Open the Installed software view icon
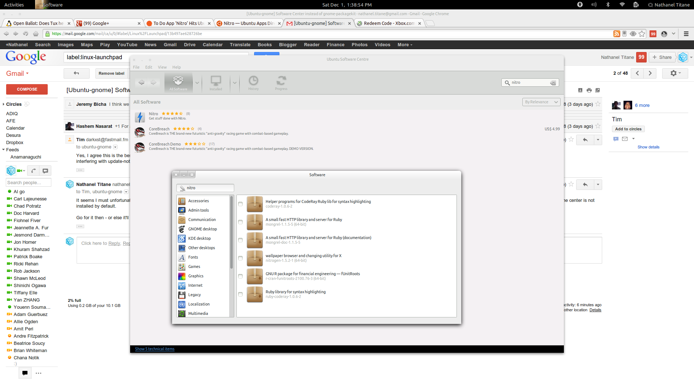This screenshot has width=694, height=390. [216, 81]
